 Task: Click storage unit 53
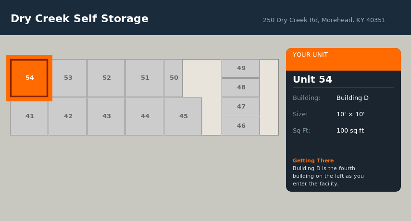[x=68, y=78]
